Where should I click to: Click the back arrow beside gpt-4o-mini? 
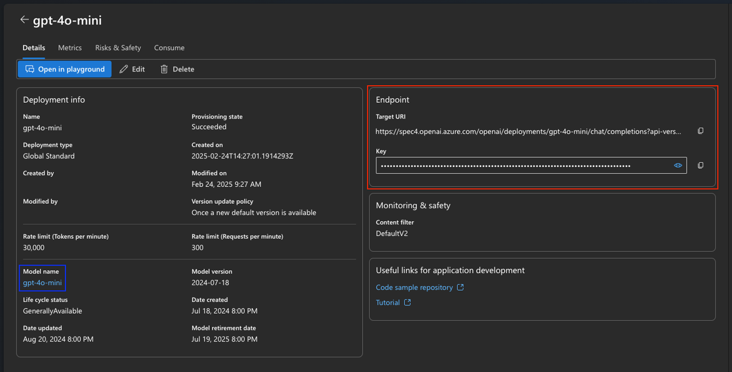tap(25, 20)
